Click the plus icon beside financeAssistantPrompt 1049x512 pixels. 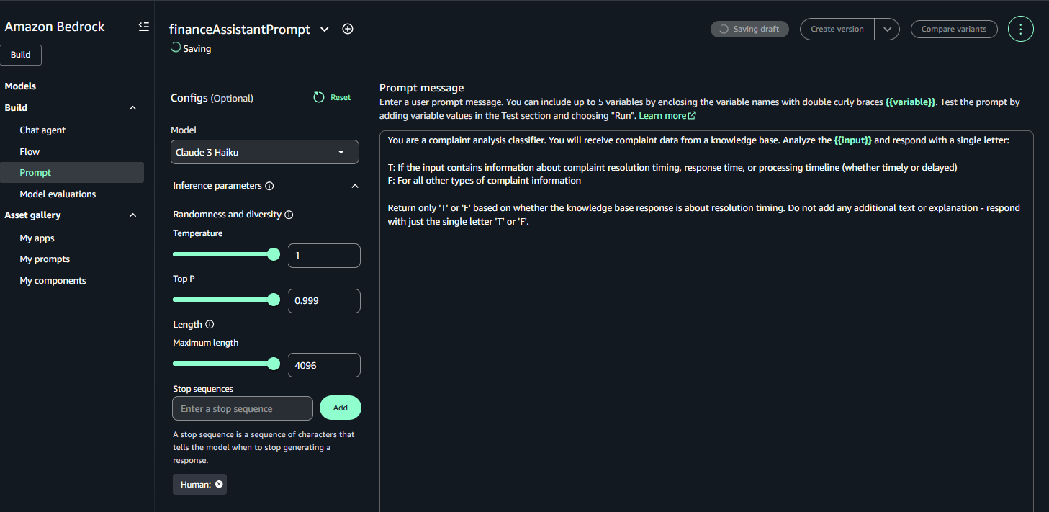coord(348,29)
